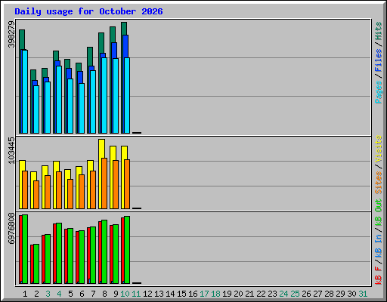Click the blue "kB In" legend label
This screenshot has width=387, height=302.
tap(378, 245)
